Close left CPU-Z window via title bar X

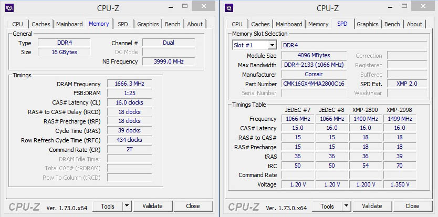click(203, 6)
